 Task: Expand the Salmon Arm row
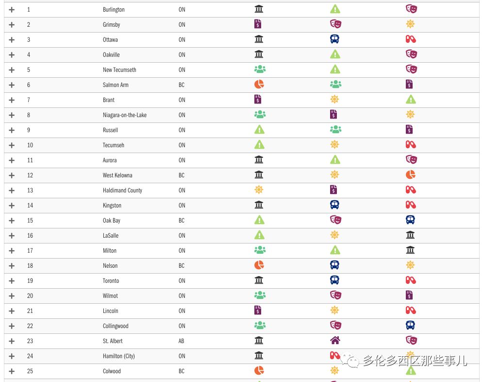coord(12,85)
